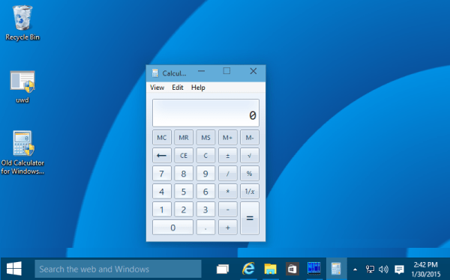Click digit 1 on the calculator
450x280 pixels.
pos(162,210)
